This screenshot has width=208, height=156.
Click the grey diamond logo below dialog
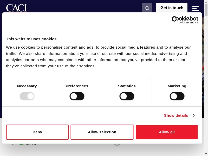pyautogui.click(x=117, y=144)
